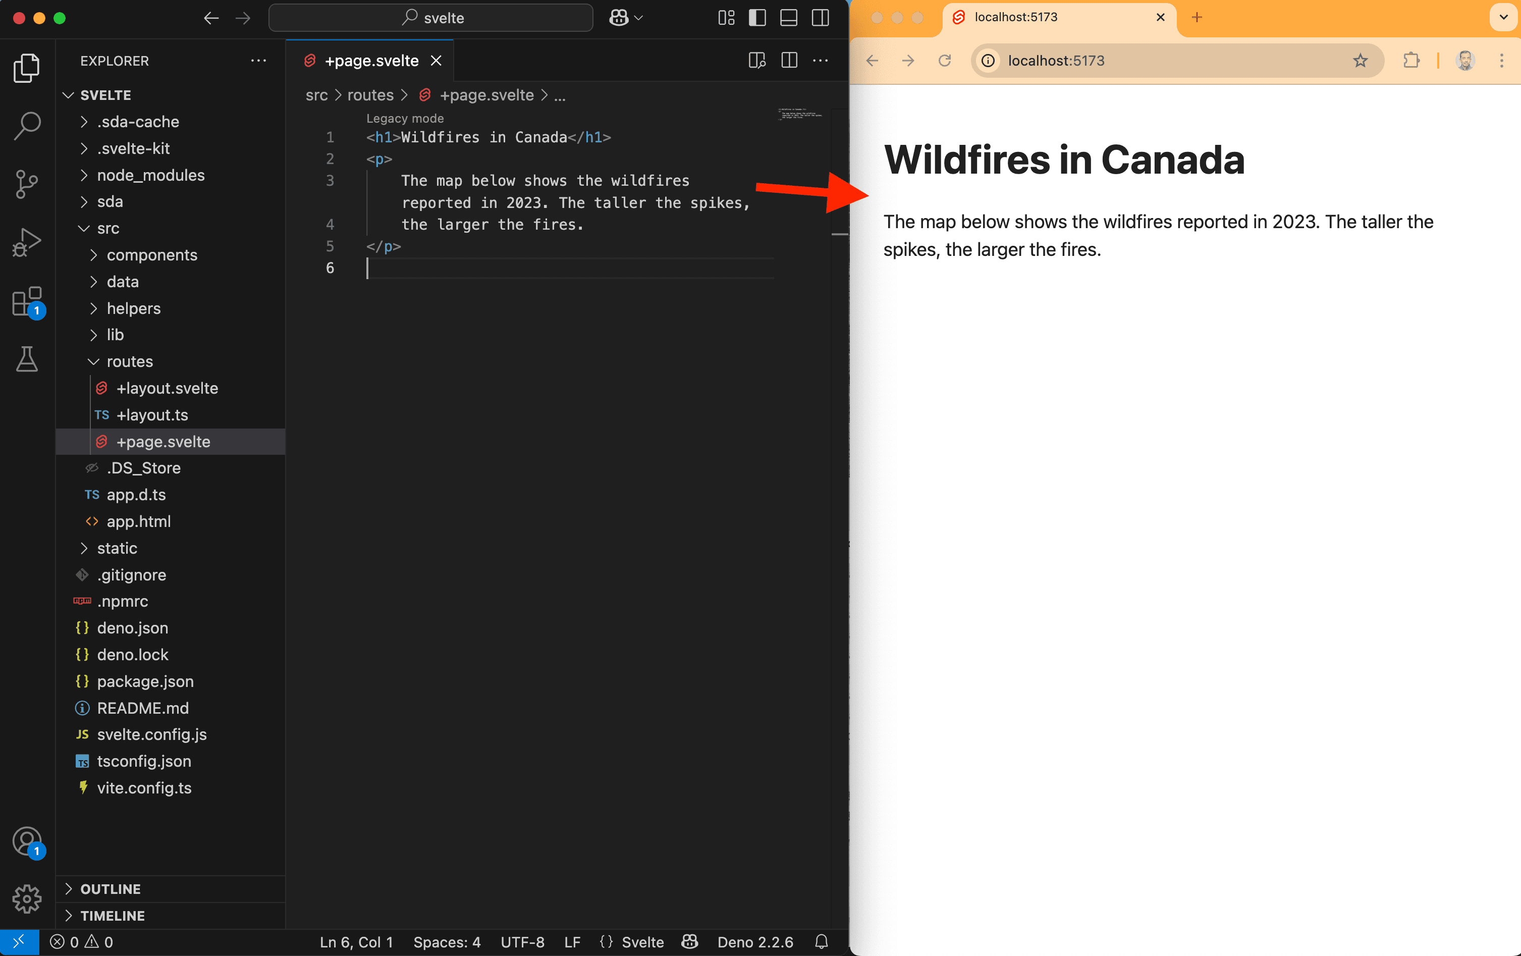The height and width of the screenshot is (956, 1521).
Task: Expand the sda folder
Action: (110, 201)
